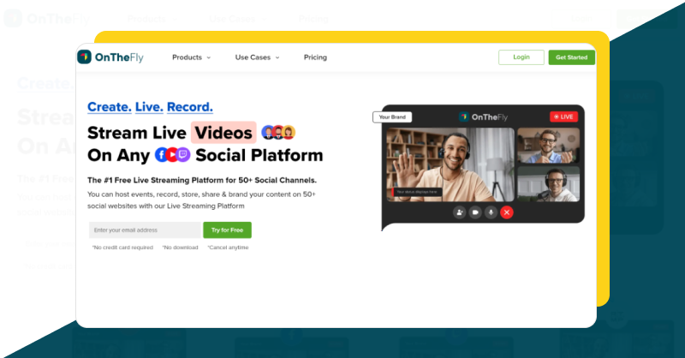Click the OnTheFly logo inside stream preview
This screenshot has height=358, width=685.
(x=483, y=117)
